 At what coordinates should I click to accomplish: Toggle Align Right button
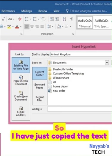[37, 26]
